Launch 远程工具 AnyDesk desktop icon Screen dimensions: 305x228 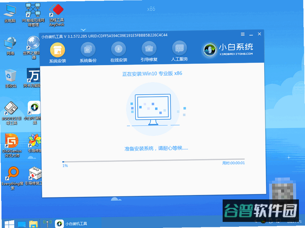click(56, 15)
